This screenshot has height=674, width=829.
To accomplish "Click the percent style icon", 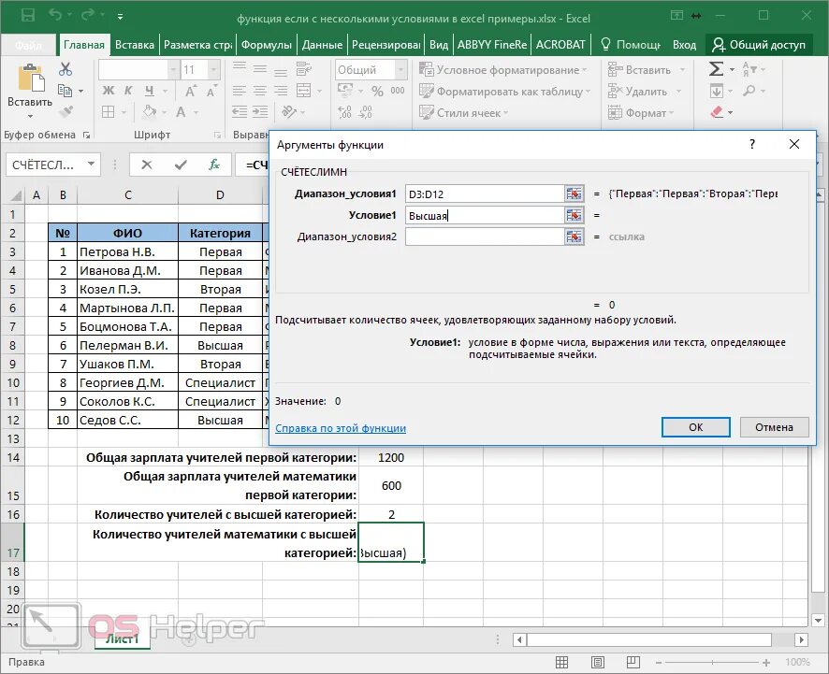I will coord(377,92).
